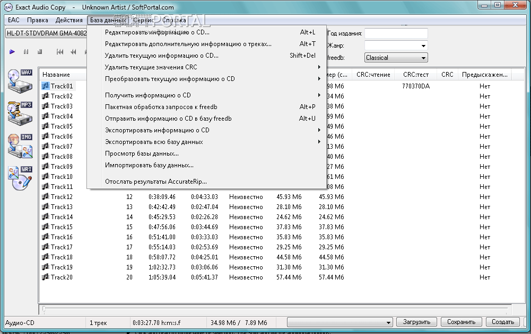The image size is (531, 334).
Task: Choose Импортировать базу данных
Action: [206, 165]
